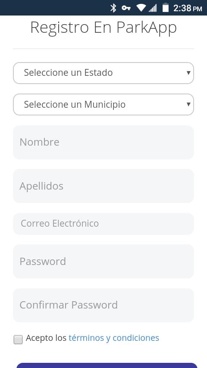The image size is (207, 368).
Task: Tap the VPN key icon
Action: 126,8
